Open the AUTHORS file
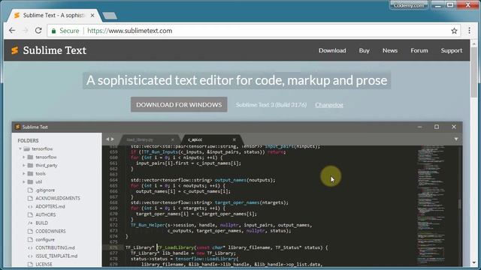481x270 pixels. pyautogui.click(x=46, y=215)
